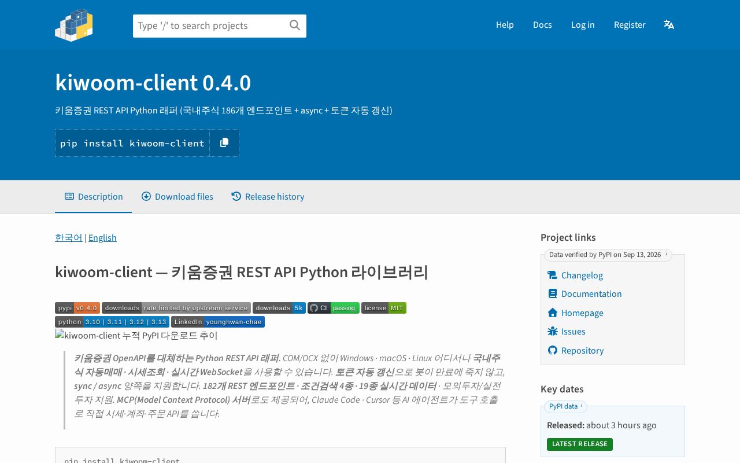Copy pip install command to clipboard

tap(224, 143)
